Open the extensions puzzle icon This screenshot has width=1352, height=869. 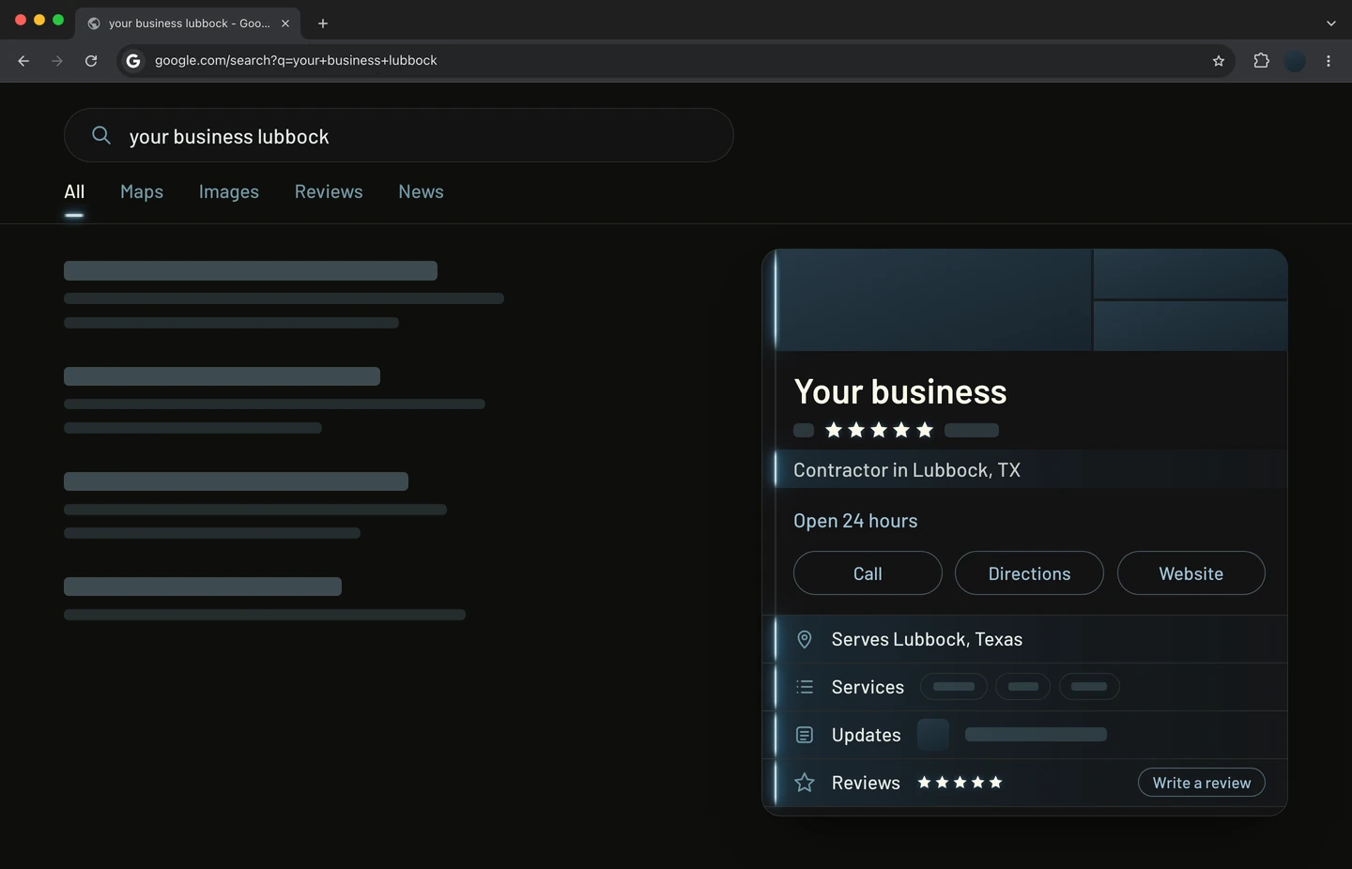point(1261,61)
